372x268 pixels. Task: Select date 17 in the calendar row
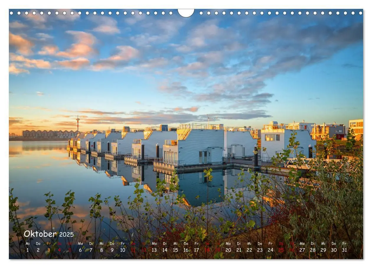coord(196,250)
